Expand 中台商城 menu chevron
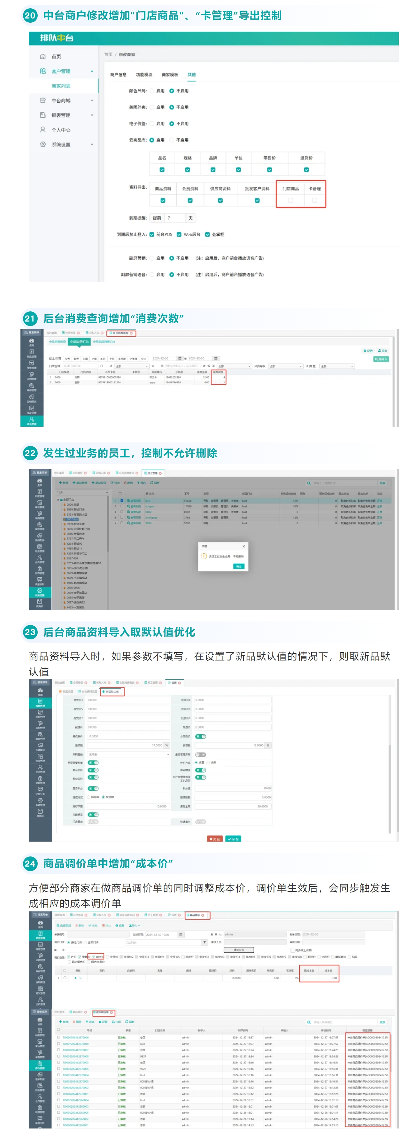This screenshot has width=416, height=1140. click(92, 100)
